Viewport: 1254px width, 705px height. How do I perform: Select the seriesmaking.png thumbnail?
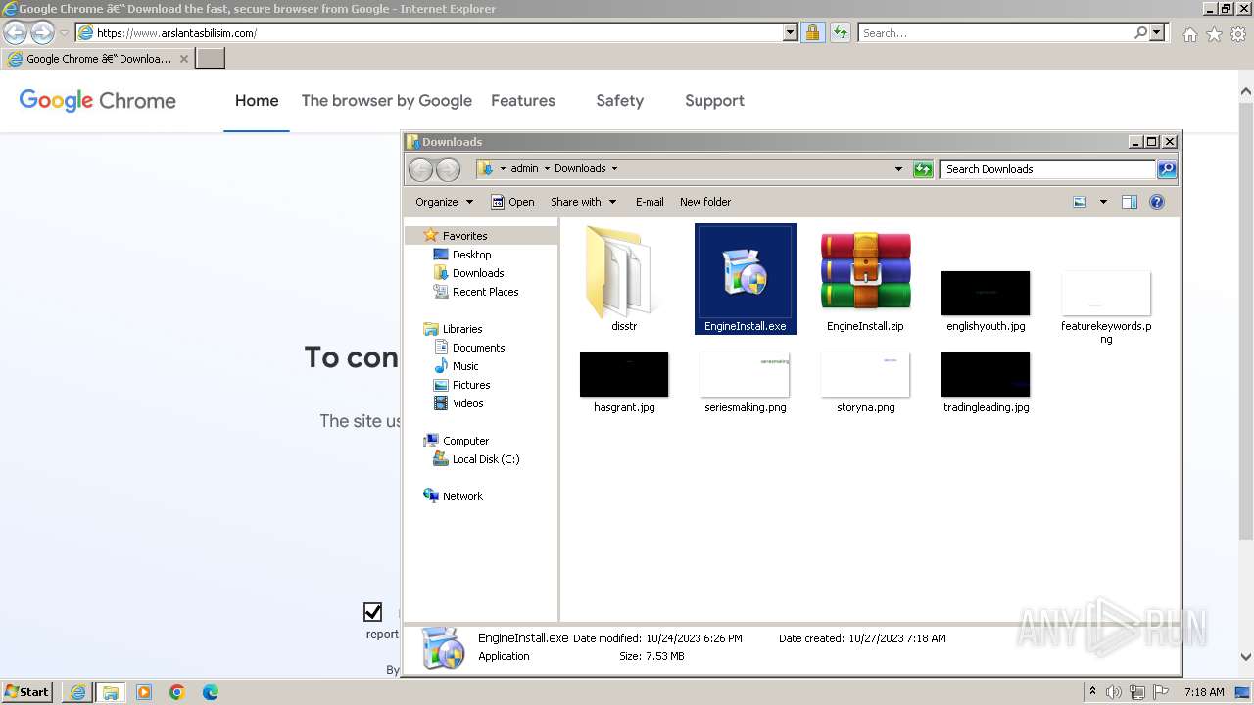pos(745,375)
